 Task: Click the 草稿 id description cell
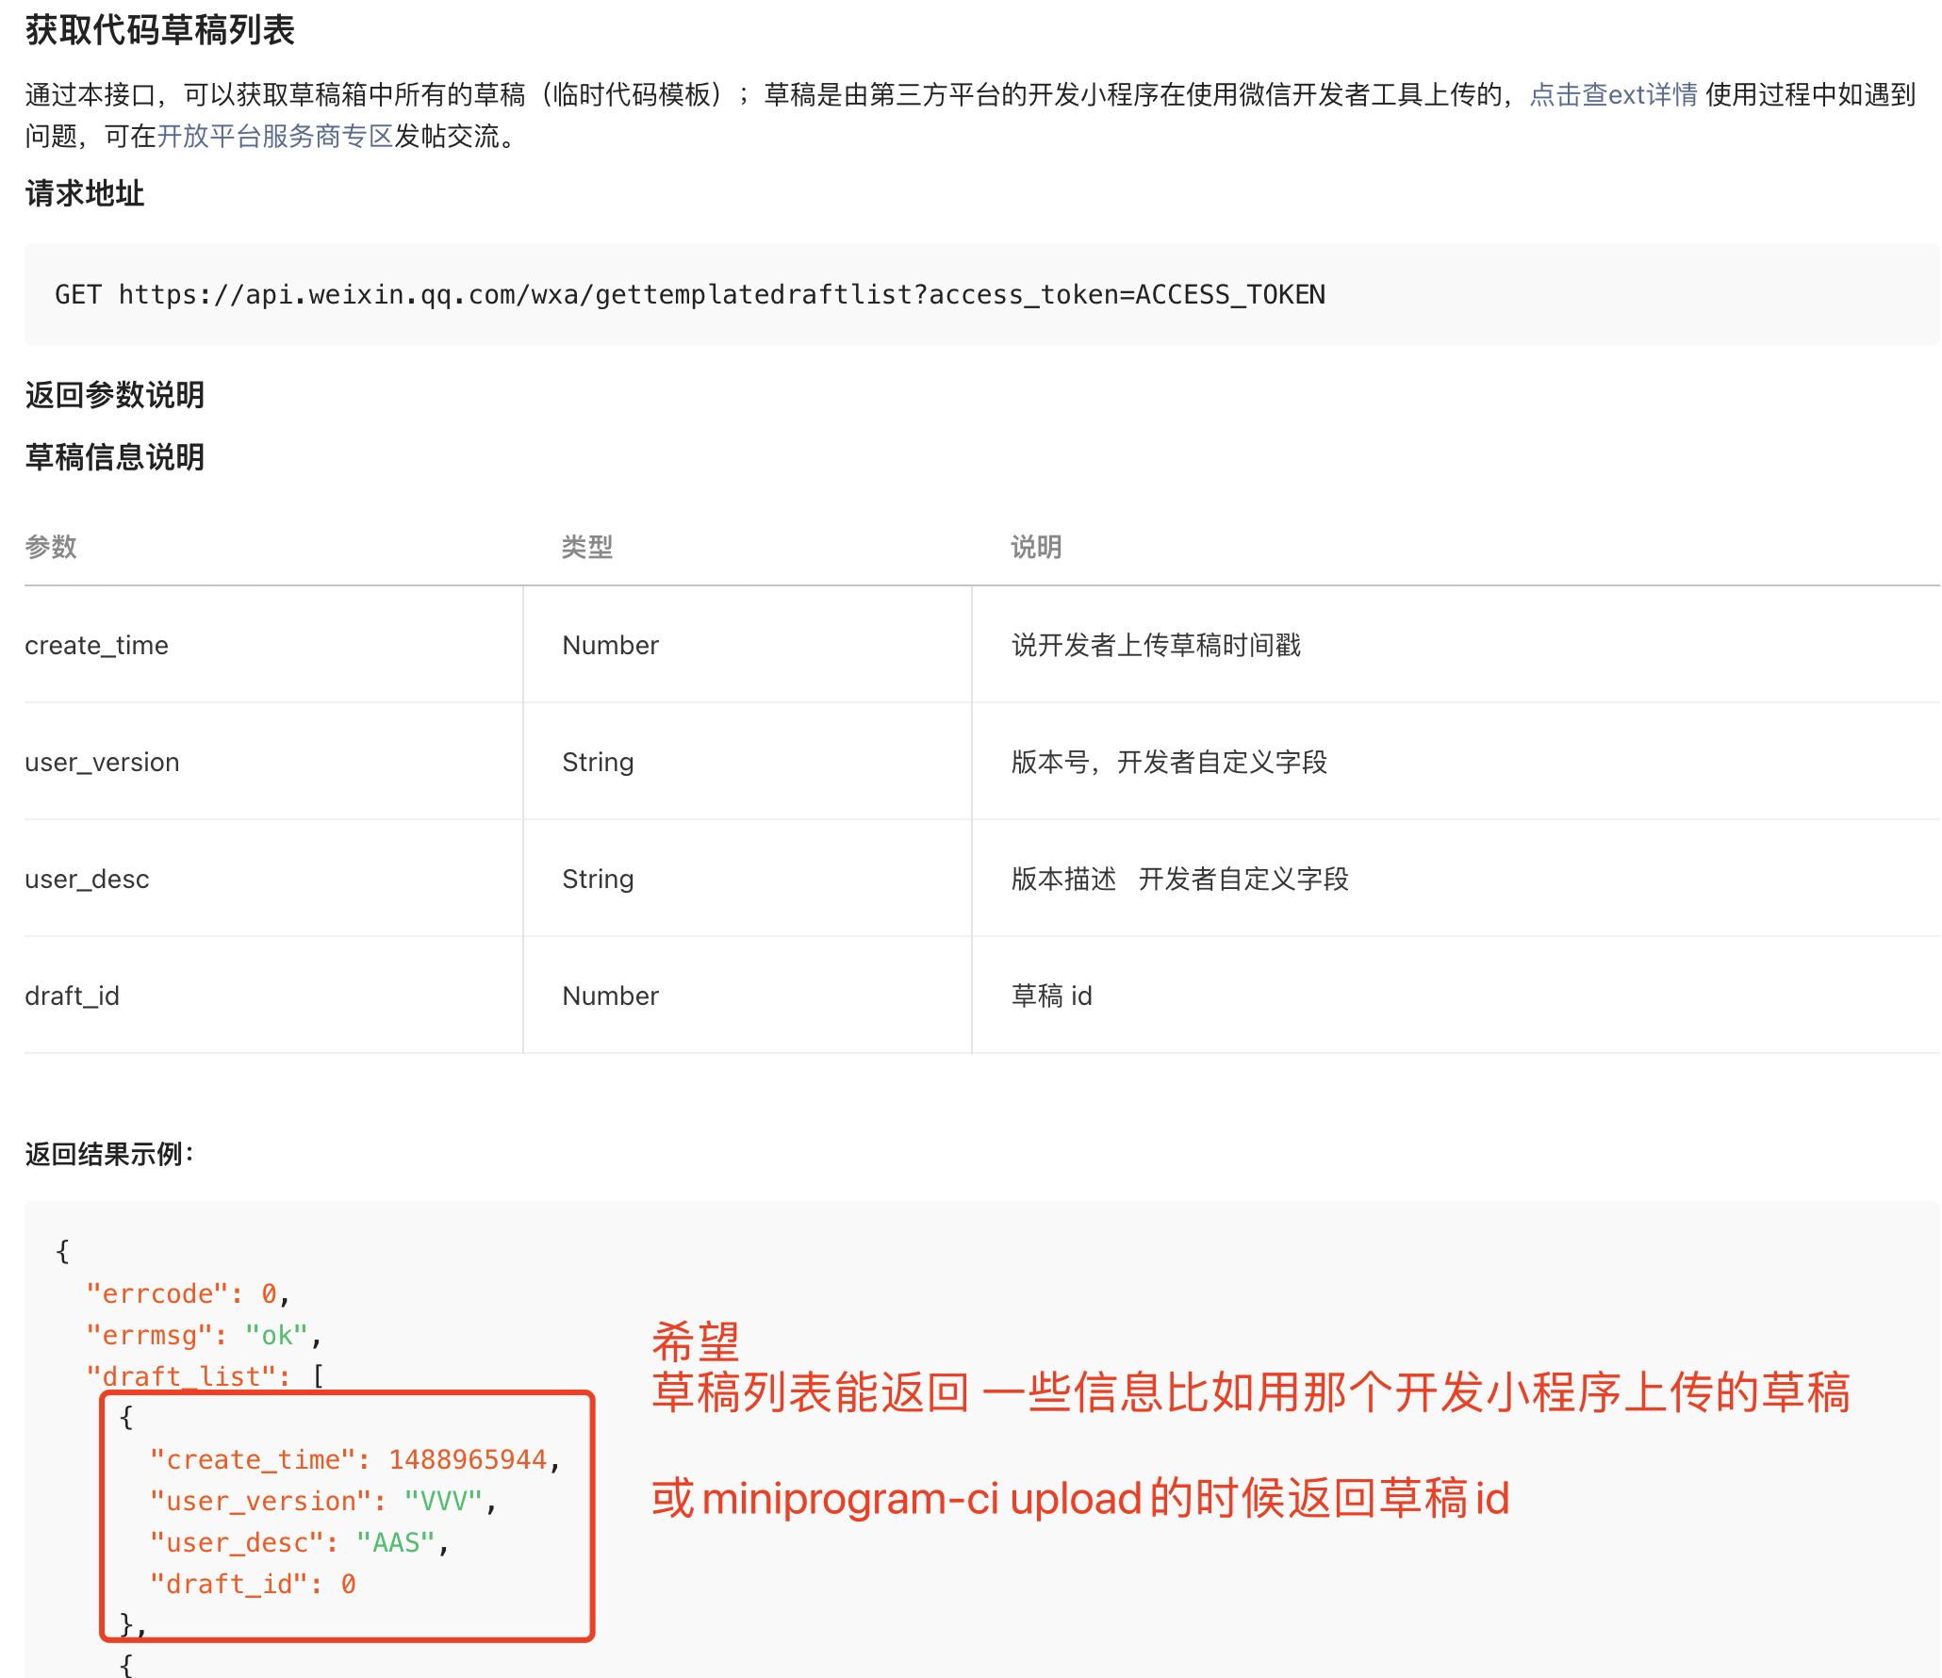1051,996
